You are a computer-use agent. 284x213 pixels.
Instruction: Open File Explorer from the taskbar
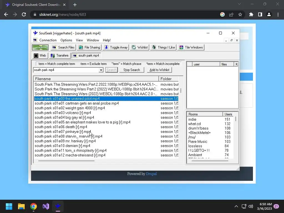click(21, 206)
